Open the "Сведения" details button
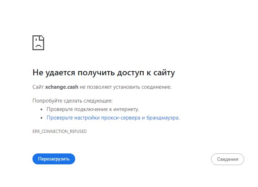This screenshot has width=258, height=187. coord(227,159)
